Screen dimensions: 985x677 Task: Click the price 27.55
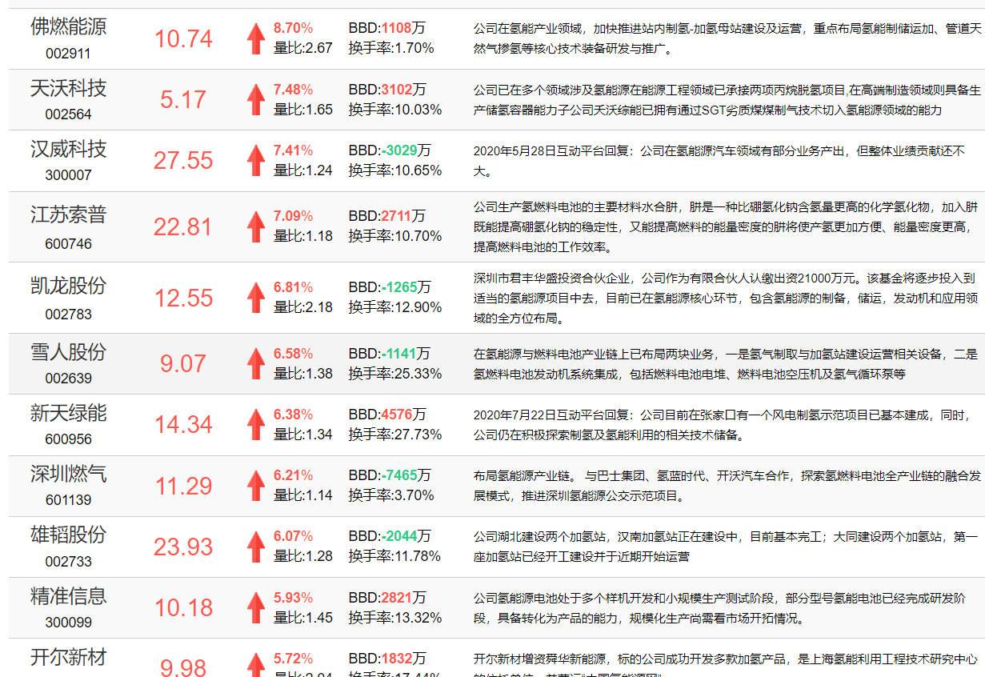184,161
